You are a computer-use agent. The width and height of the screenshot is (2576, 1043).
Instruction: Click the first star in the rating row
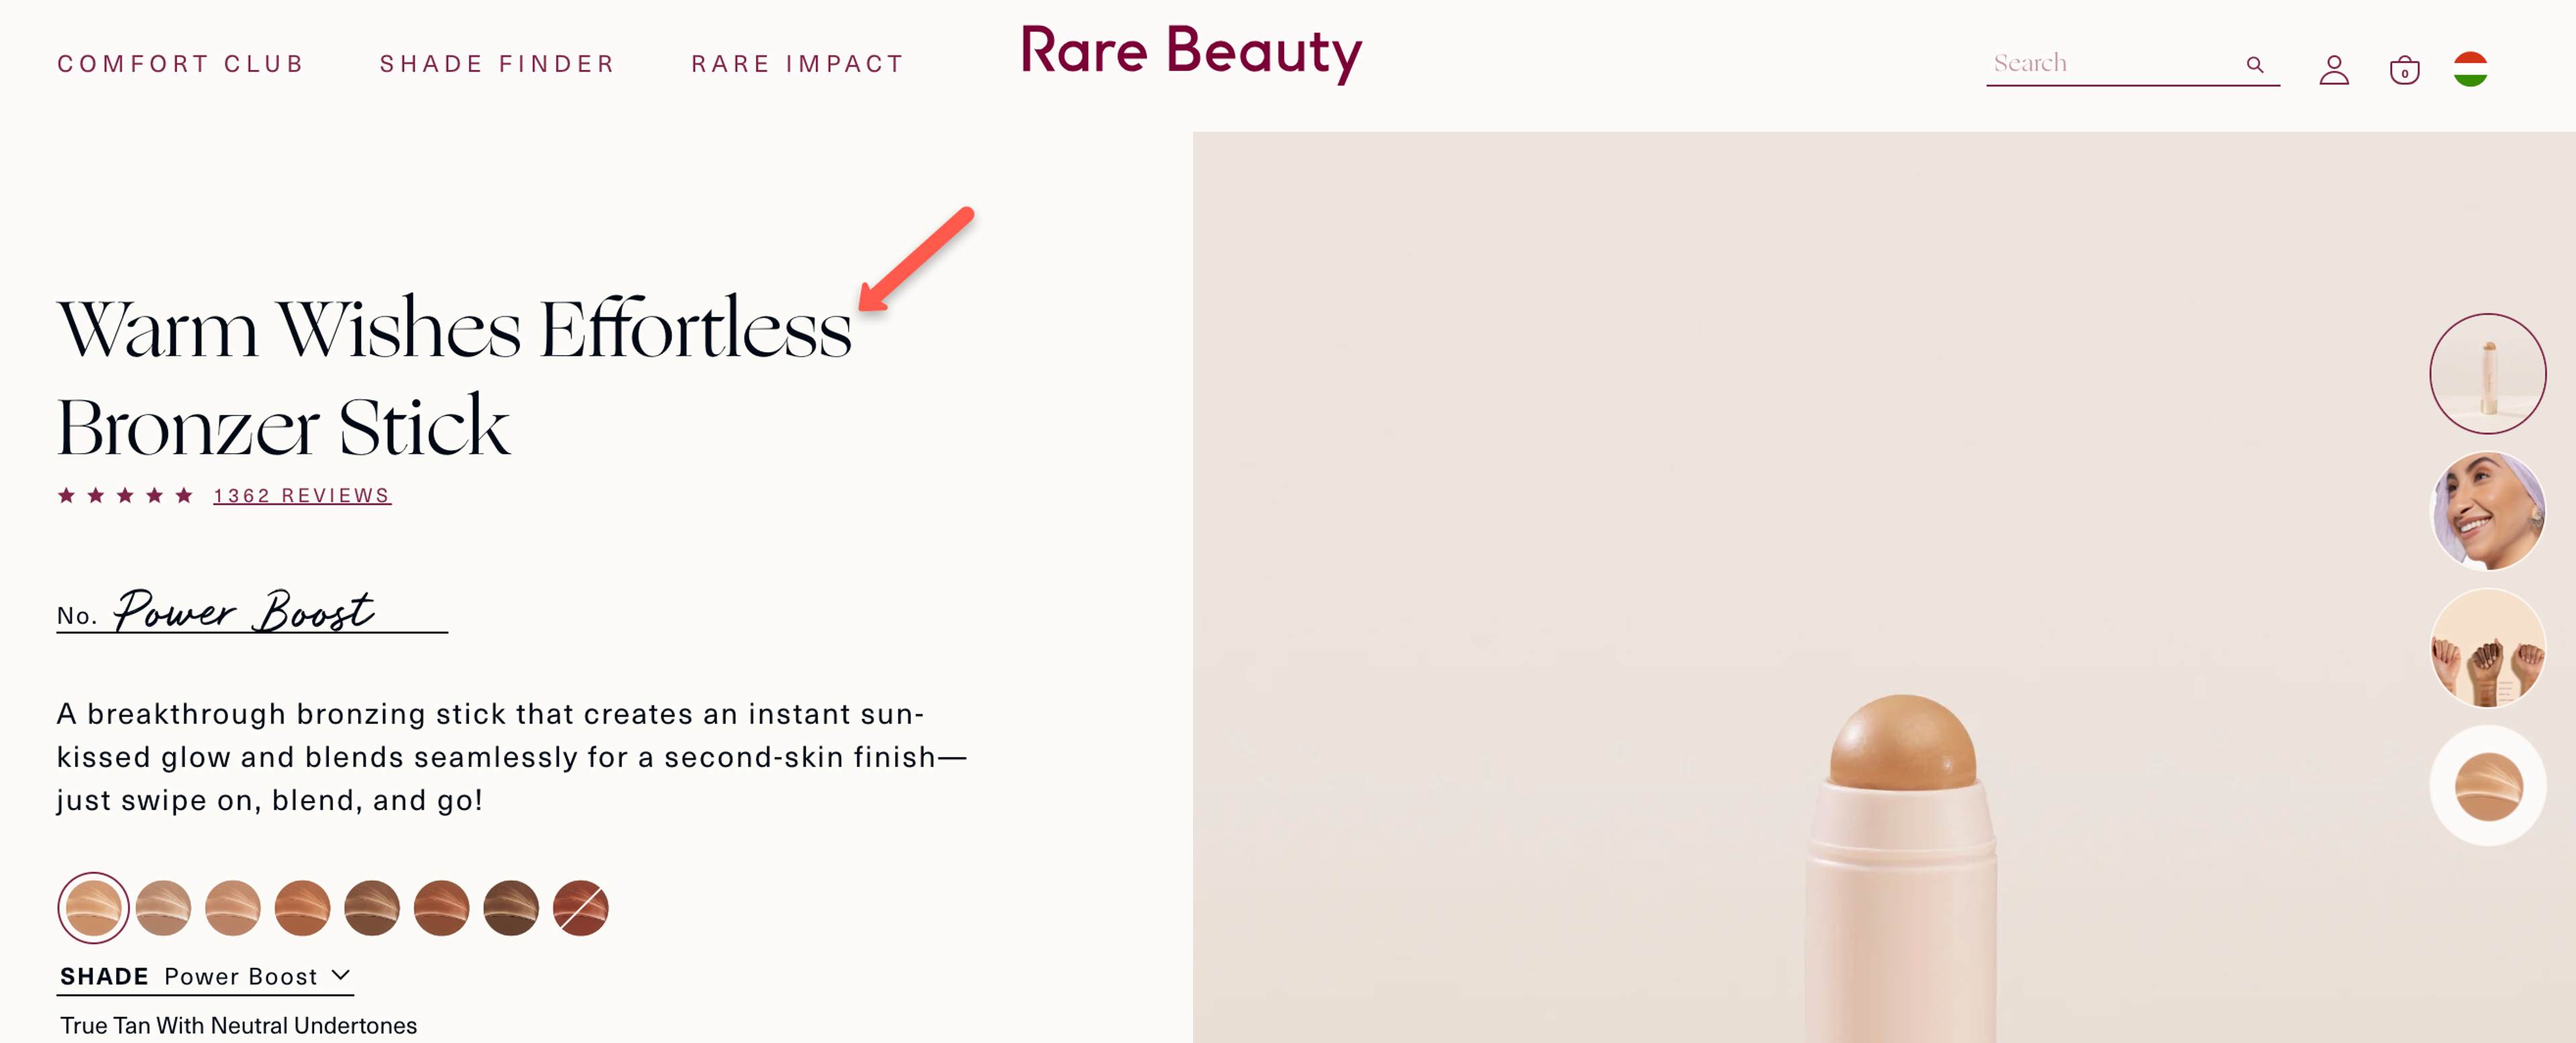tap(68, 493)
